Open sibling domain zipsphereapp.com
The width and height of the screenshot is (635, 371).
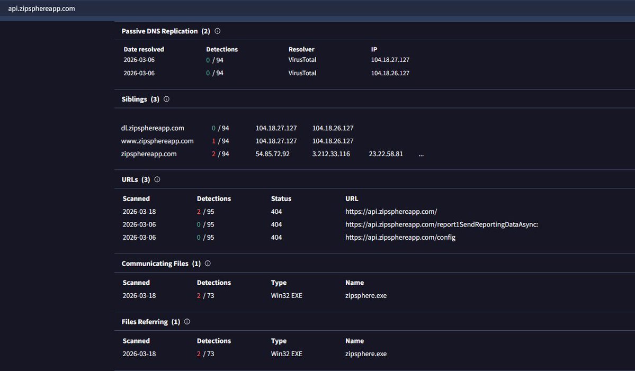click(x=149, y=153)
